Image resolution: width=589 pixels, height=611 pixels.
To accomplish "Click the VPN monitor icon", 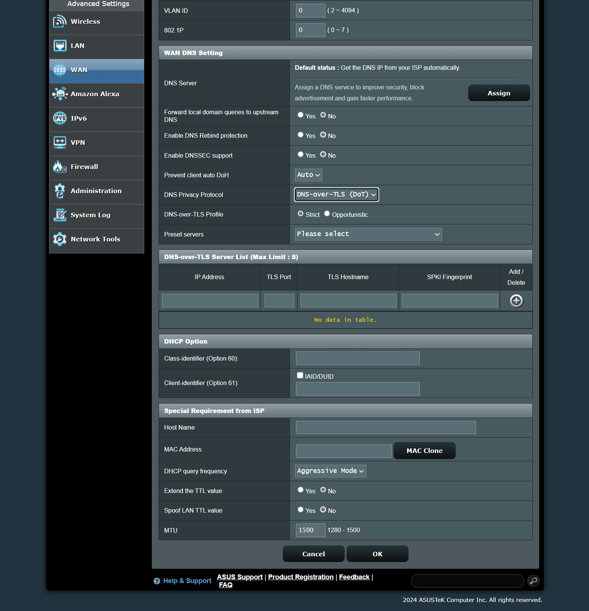I will point(60,143).
